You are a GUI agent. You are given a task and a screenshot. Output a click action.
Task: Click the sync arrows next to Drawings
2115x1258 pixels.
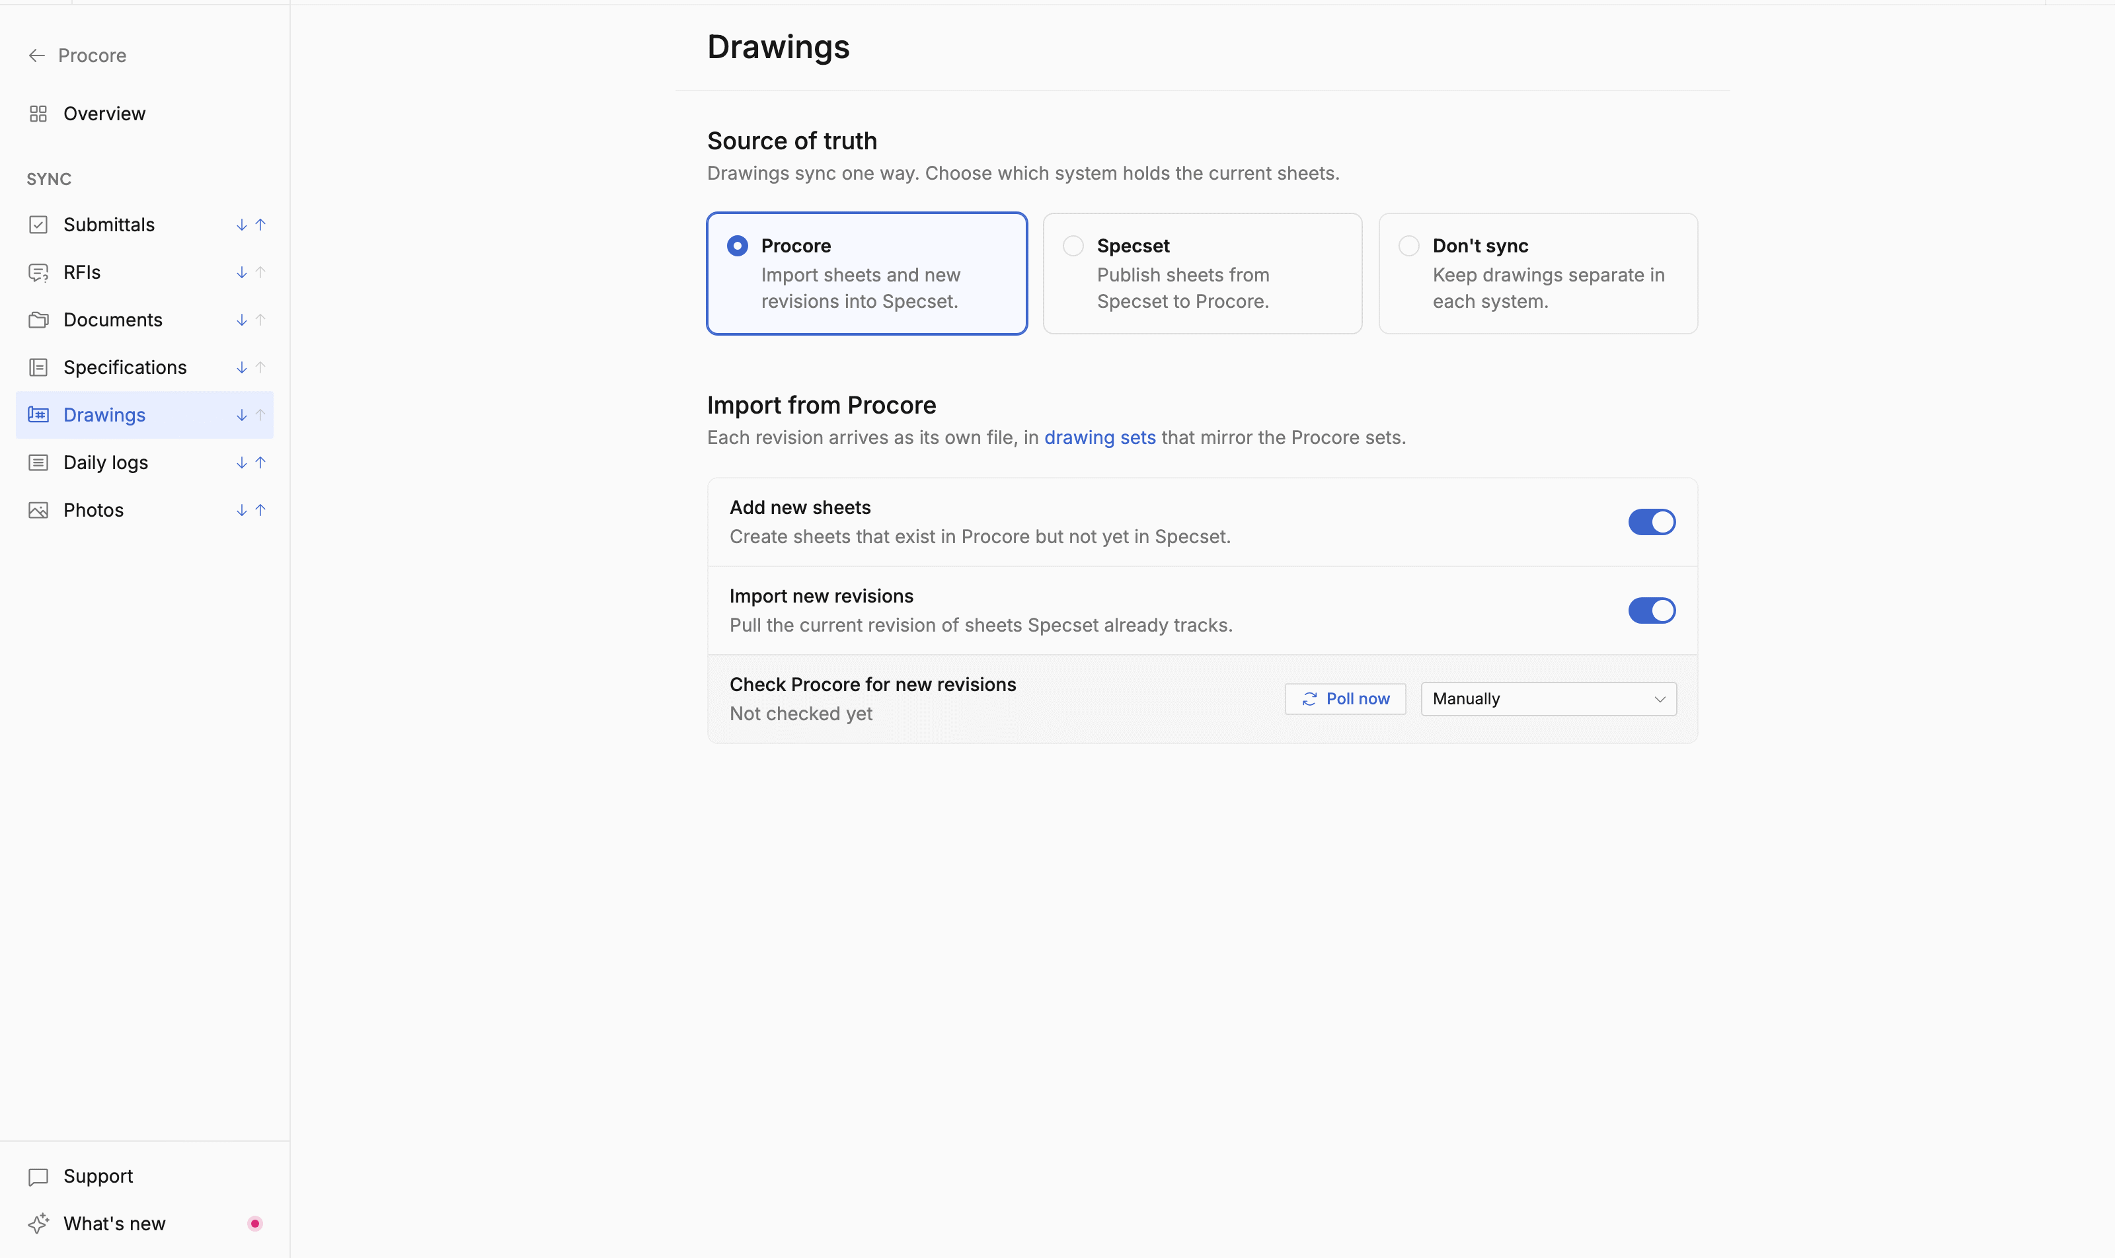click(251, 414)
